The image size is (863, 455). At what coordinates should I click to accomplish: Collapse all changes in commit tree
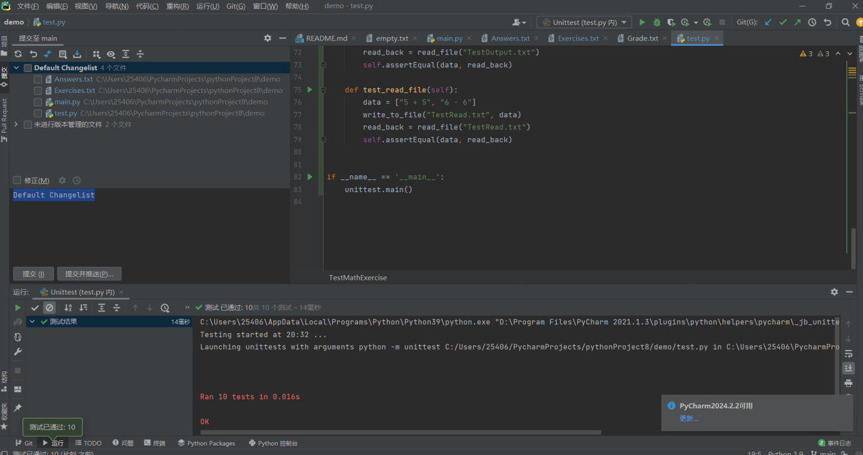tap(140, 54)
